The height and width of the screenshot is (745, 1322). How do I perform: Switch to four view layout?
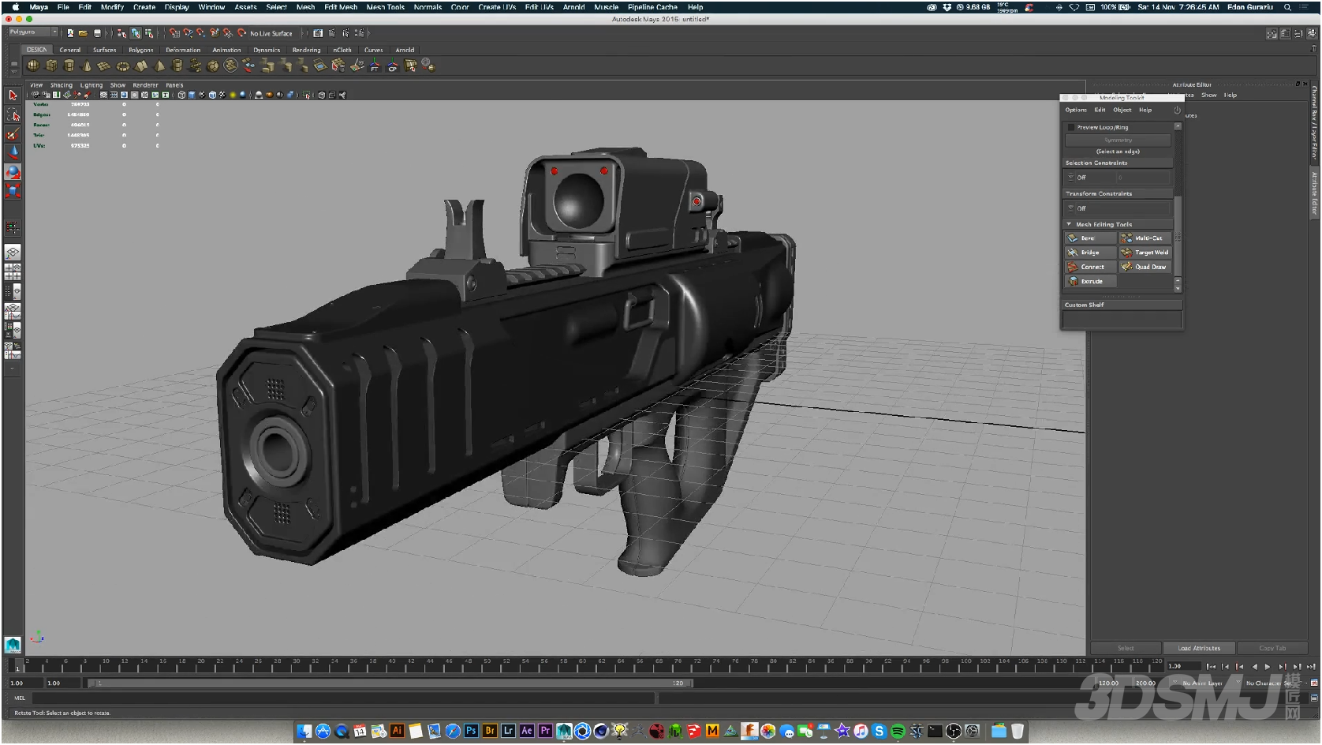(13, 272)
